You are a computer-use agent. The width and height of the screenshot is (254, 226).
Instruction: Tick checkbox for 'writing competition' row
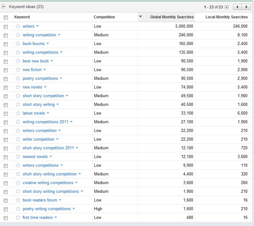click(6, 35)
